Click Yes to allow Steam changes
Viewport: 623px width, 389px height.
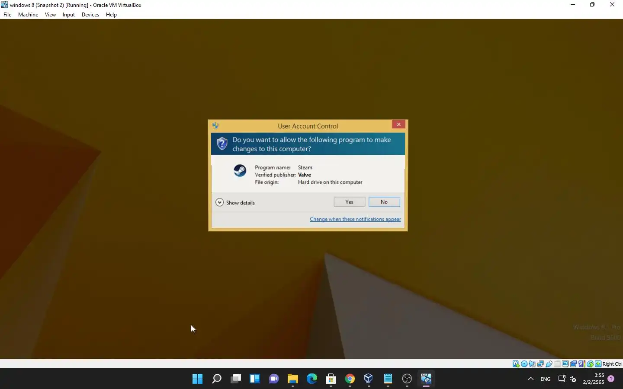point(349,202)
